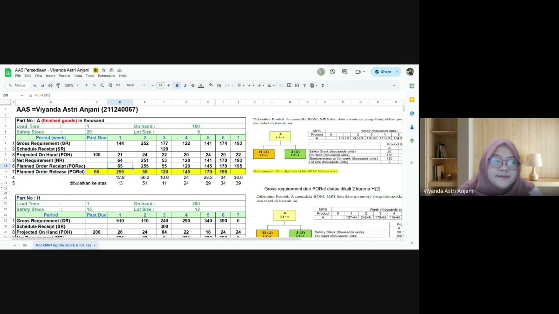Open the Share options dropdown arrow
Screen dimensions: 559x314
pyautogui.click(x=397, y=72)
